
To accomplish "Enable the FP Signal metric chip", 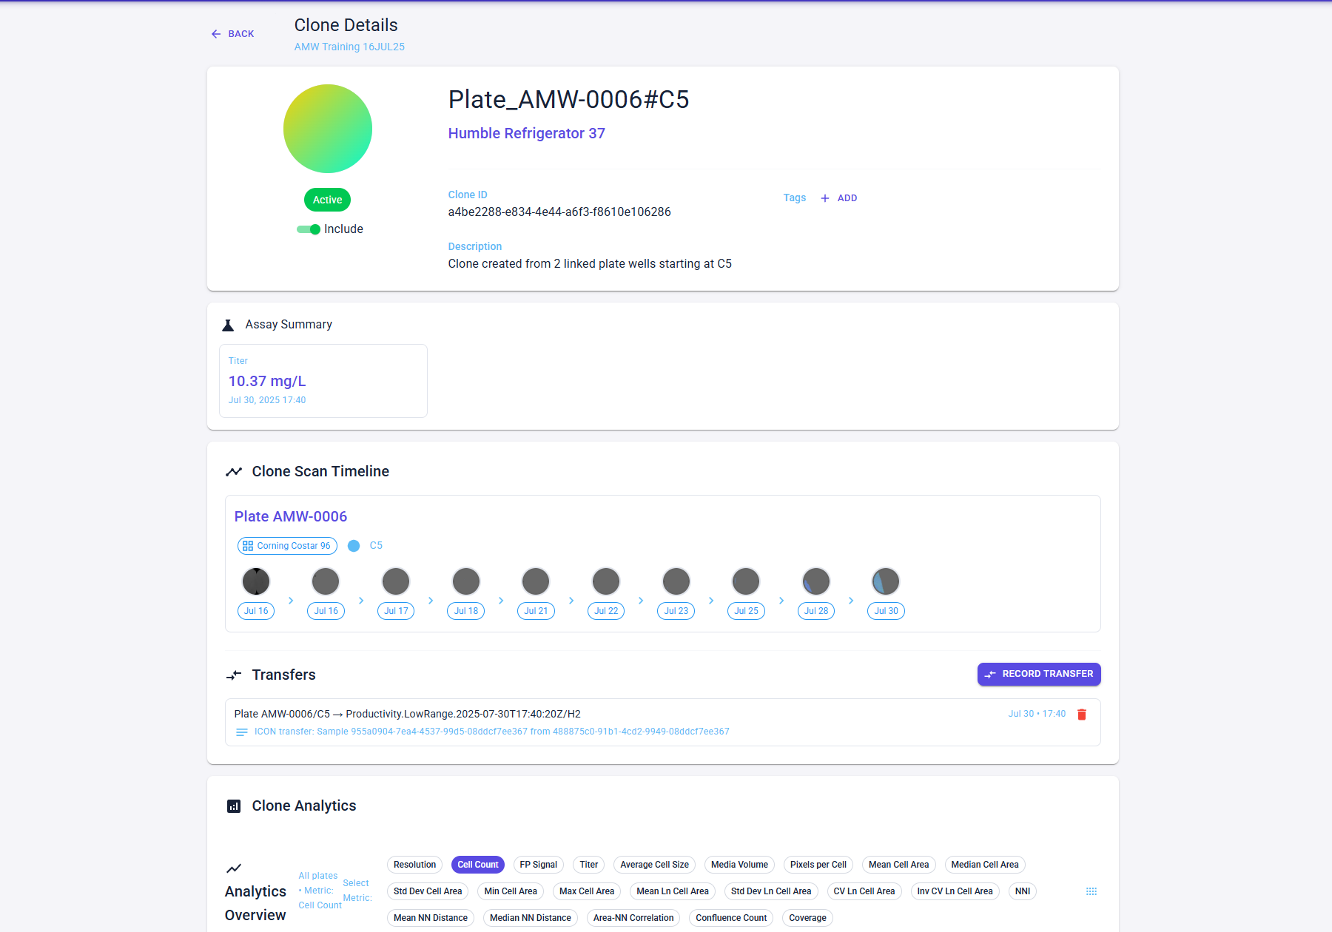I will (539, 865).
